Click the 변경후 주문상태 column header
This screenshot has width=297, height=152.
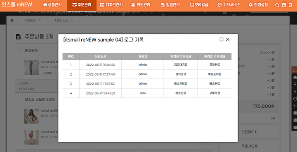[214, 57]
